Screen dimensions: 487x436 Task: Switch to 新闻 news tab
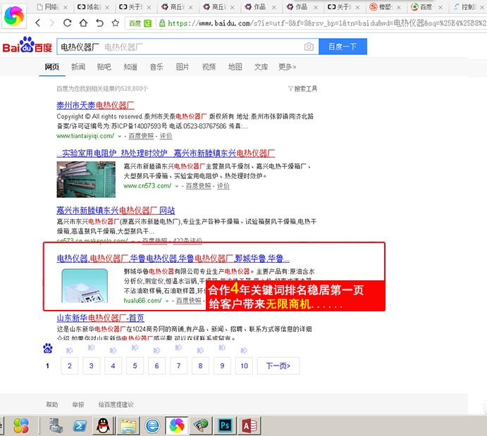coord(78,67)
